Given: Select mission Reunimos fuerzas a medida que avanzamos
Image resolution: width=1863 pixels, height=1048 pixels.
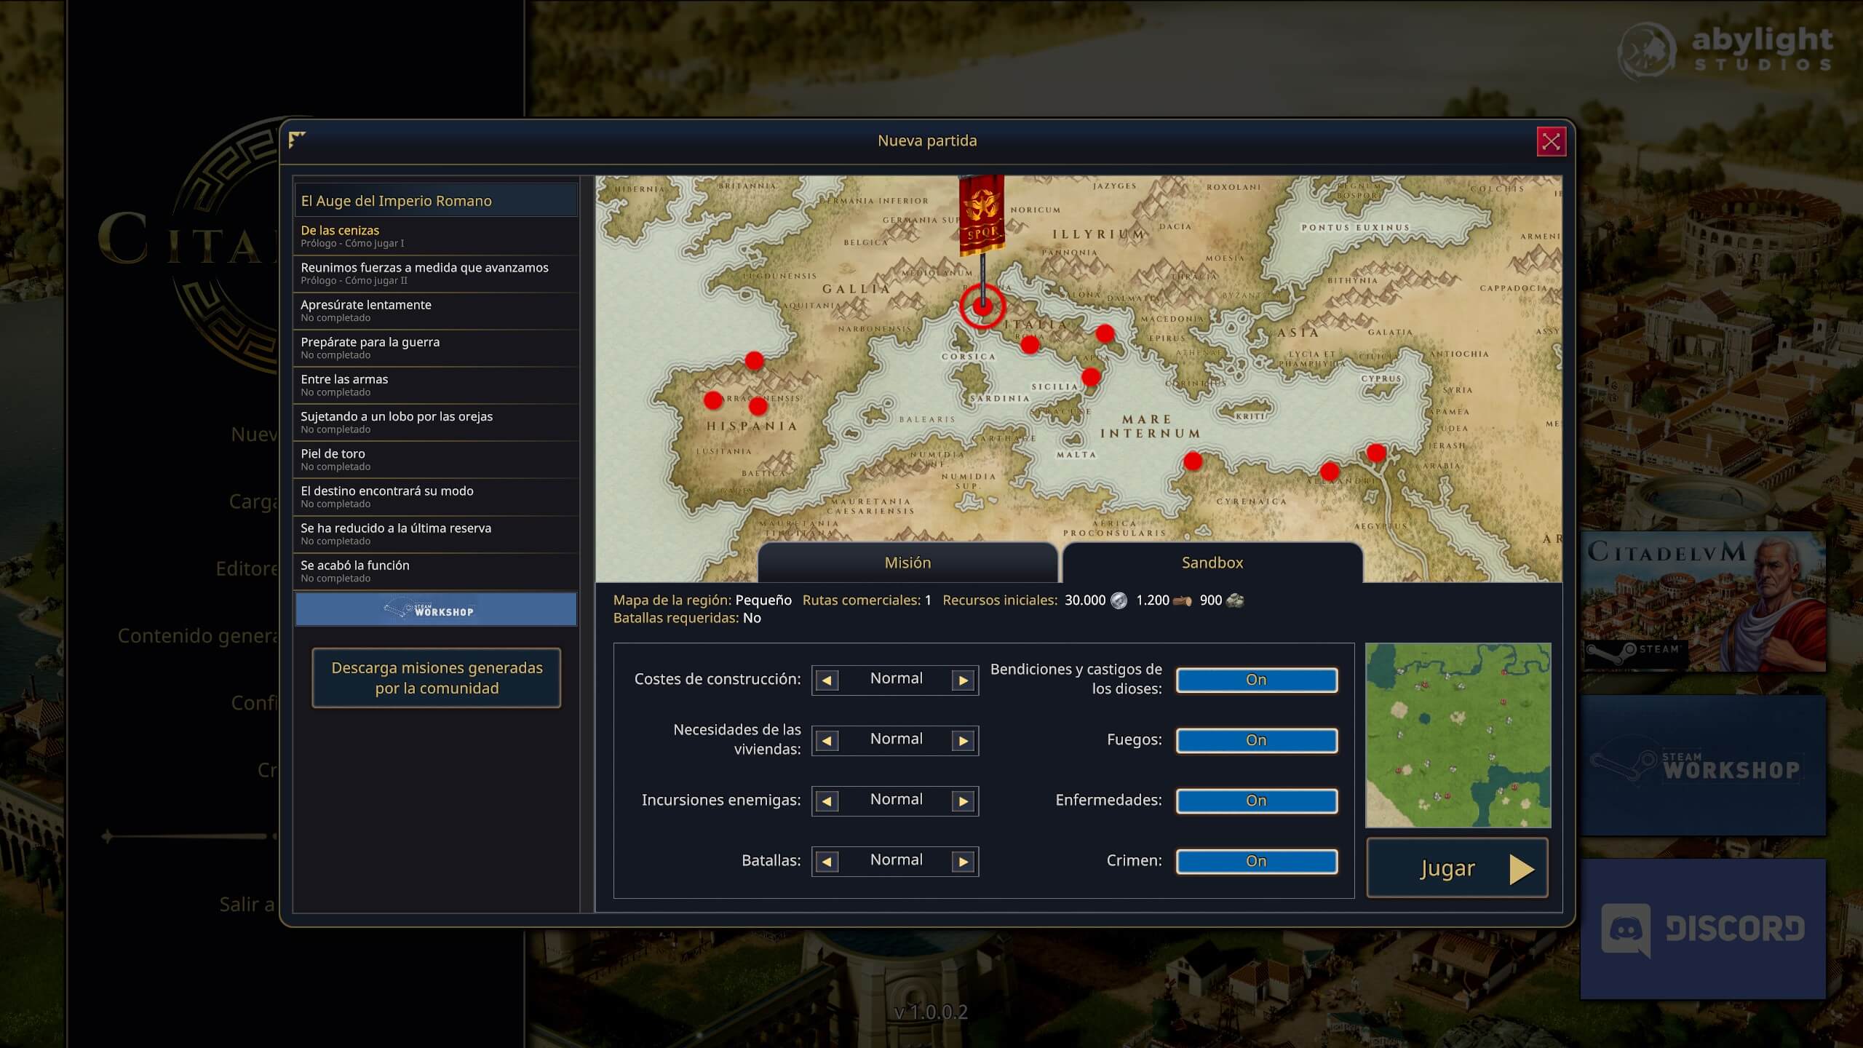Looking at the screenshot, I should 436,273.
